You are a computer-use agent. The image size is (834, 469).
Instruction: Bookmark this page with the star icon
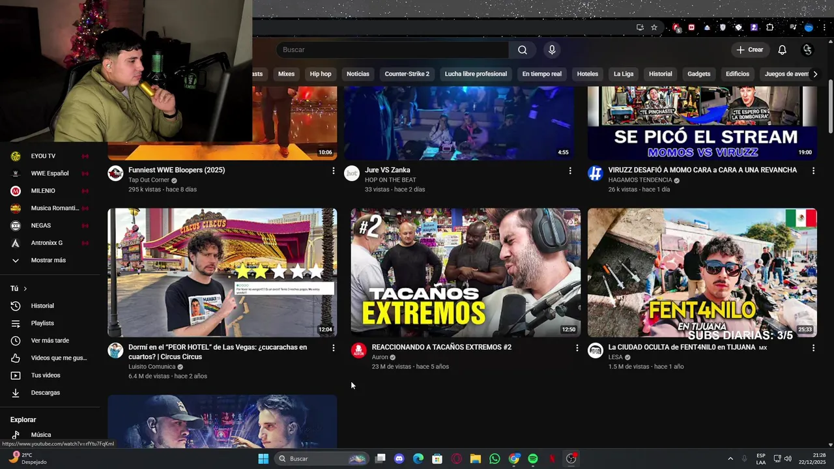point(654,27)
